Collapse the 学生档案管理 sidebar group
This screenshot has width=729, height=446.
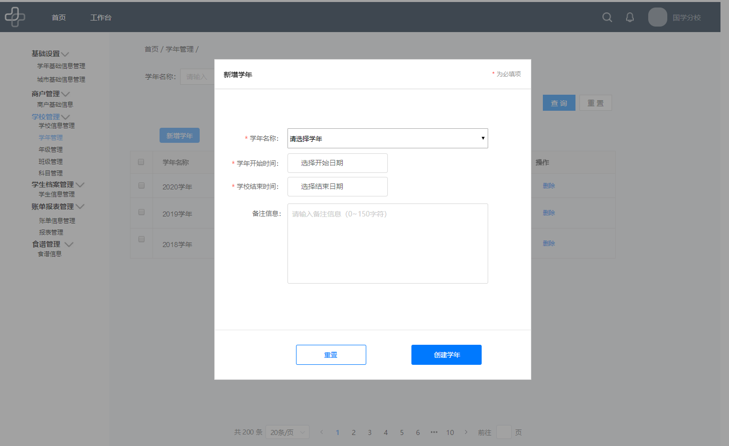click(80, 184)
